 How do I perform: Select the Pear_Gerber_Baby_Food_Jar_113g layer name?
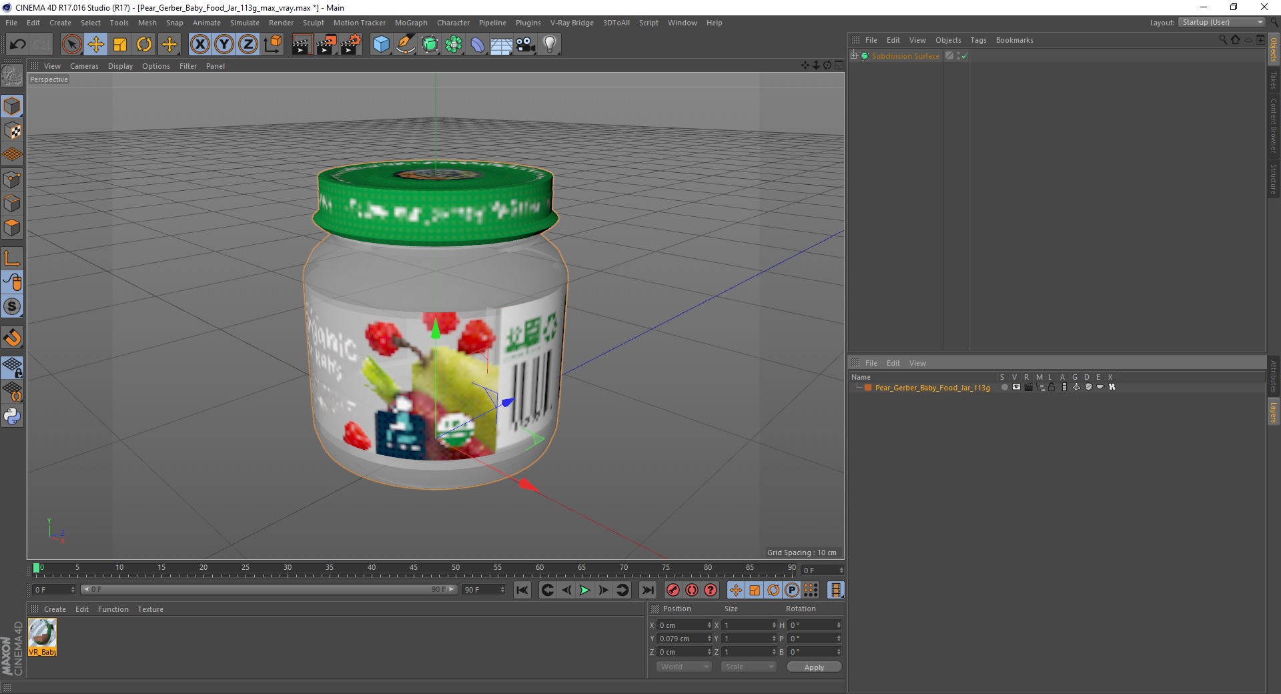tap(932, 388)
